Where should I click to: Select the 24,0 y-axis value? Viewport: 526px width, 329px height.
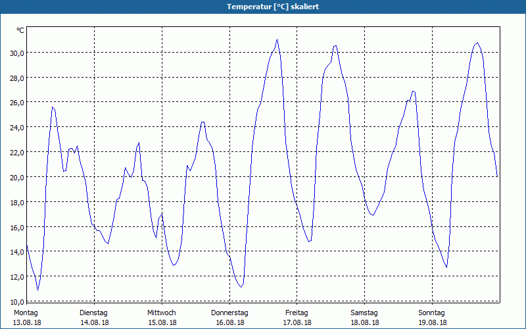click(17, 128)
